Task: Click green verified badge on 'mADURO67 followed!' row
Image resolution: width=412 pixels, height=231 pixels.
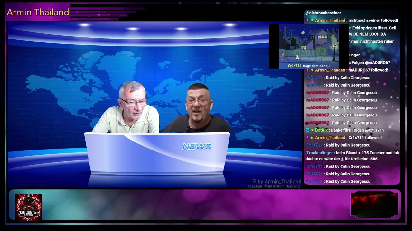Action: pos(312,70)
